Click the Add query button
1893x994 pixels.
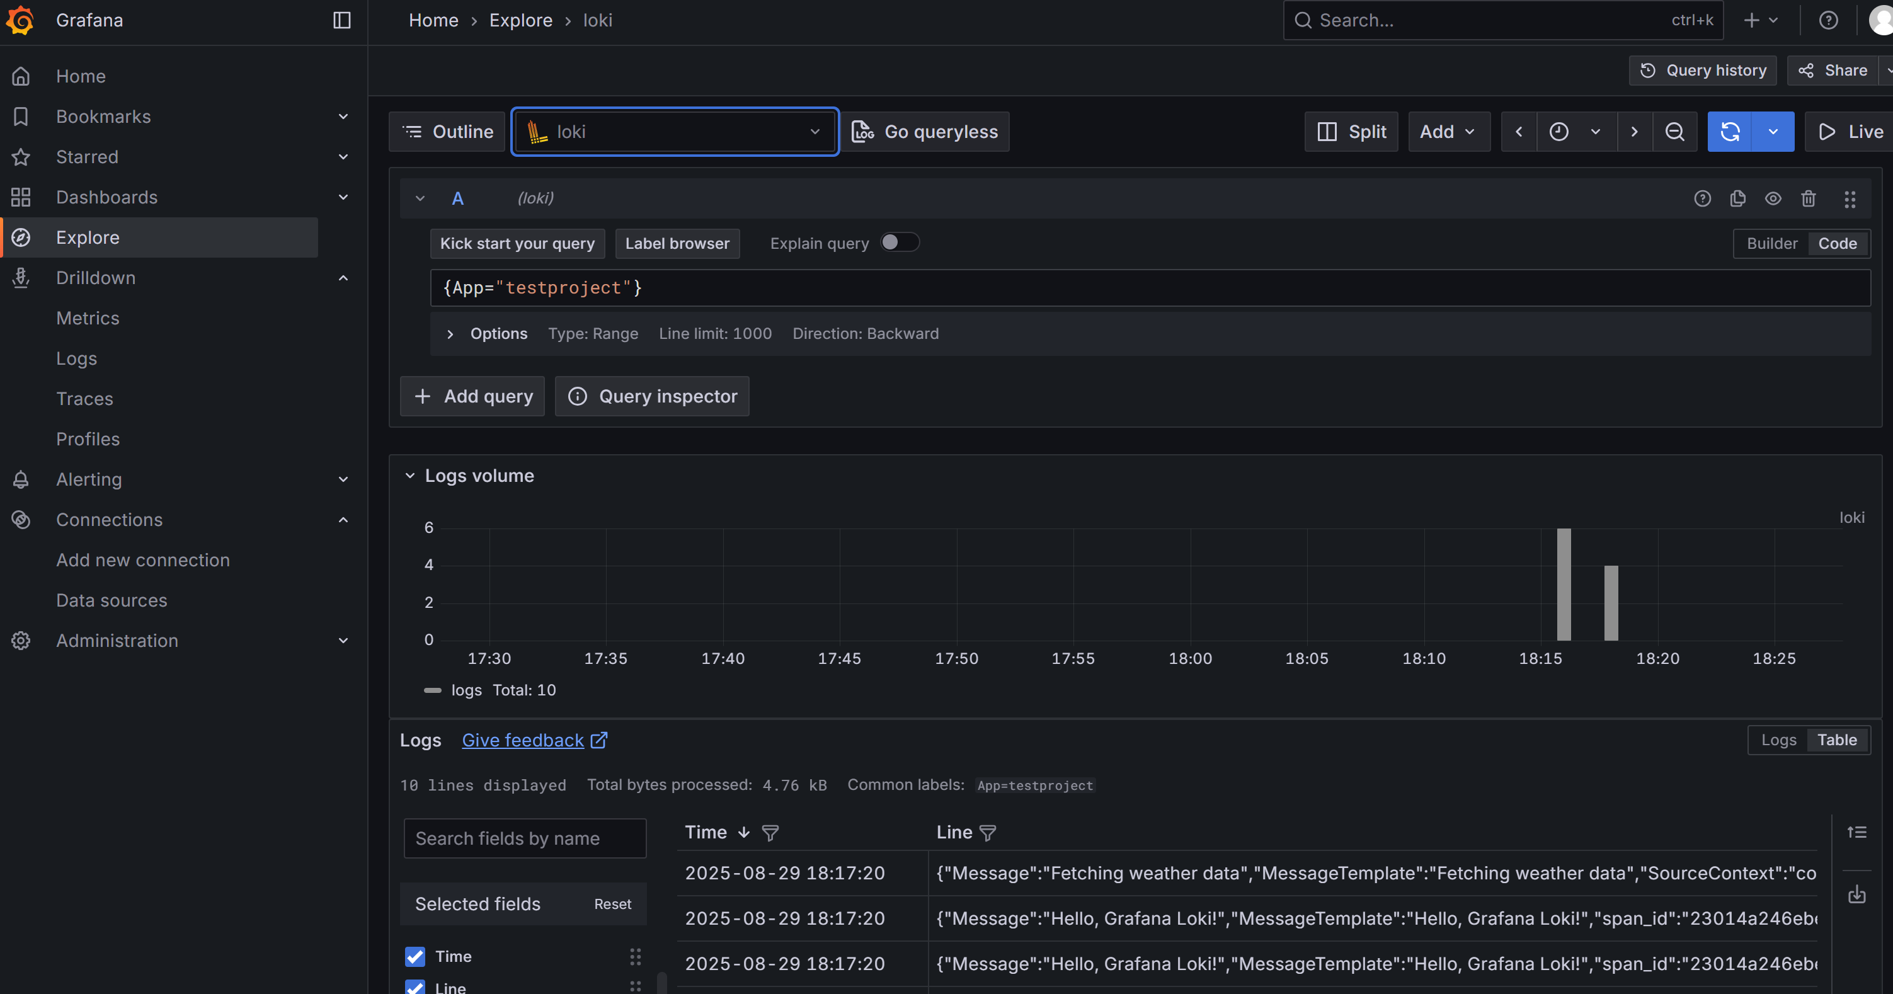[472, 396]
